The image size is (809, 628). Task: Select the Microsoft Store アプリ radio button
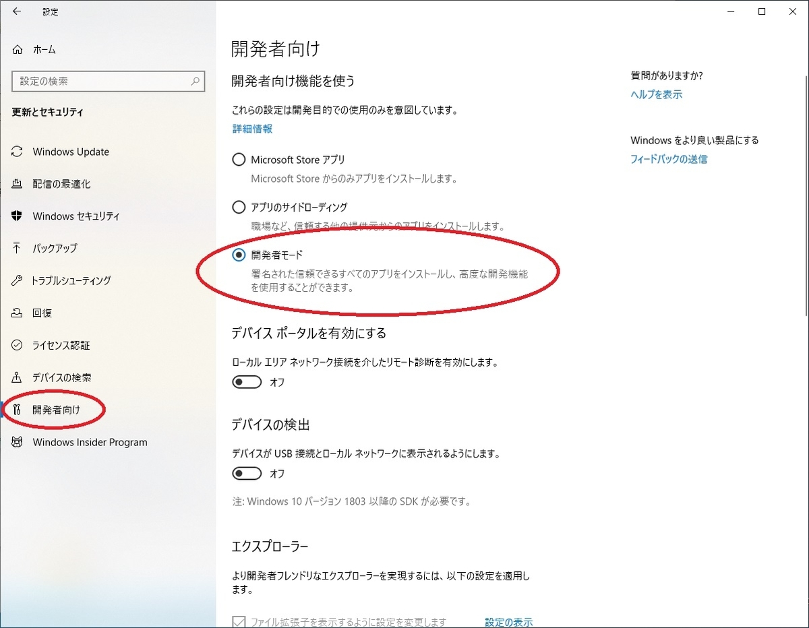pos(238,159)
